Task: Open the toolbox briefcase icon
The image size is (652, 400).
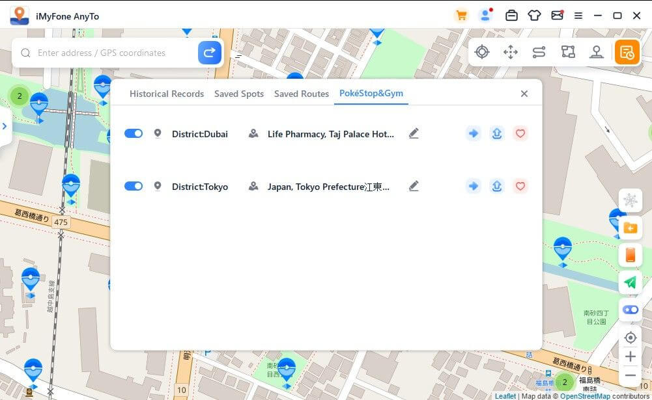Action: (511, 16)
